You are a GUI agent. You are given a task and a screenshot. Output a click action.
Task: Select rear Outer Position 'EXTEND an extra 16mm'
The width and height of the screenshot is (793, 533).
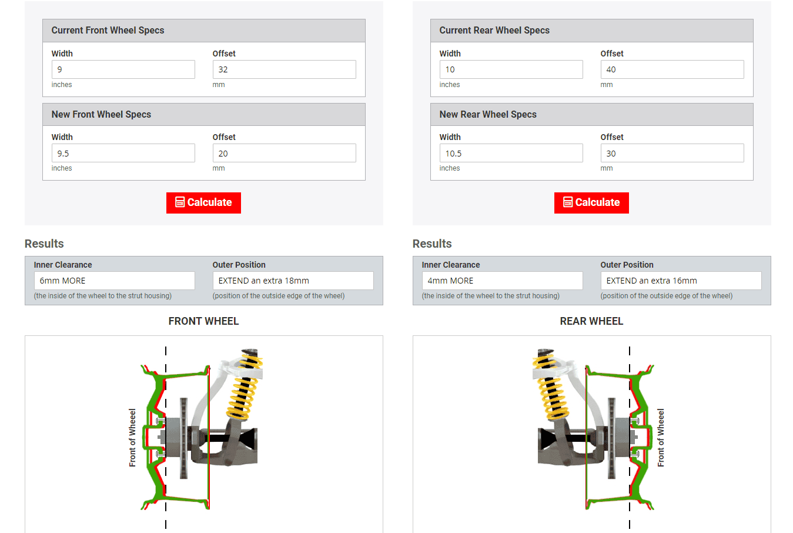[x=681, y=281]
